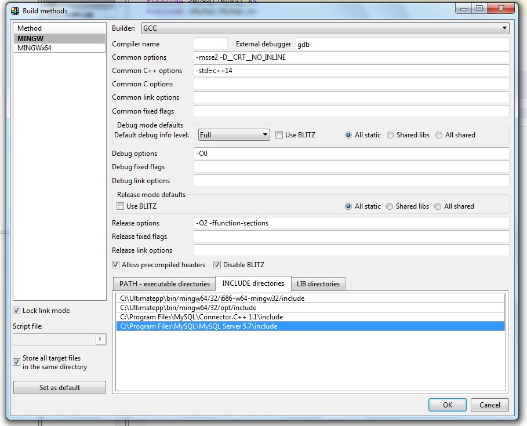The width and height of the screenshot is (527, 426).
Task: Choose All shared in Release mode
Action: tap(438, 206)
